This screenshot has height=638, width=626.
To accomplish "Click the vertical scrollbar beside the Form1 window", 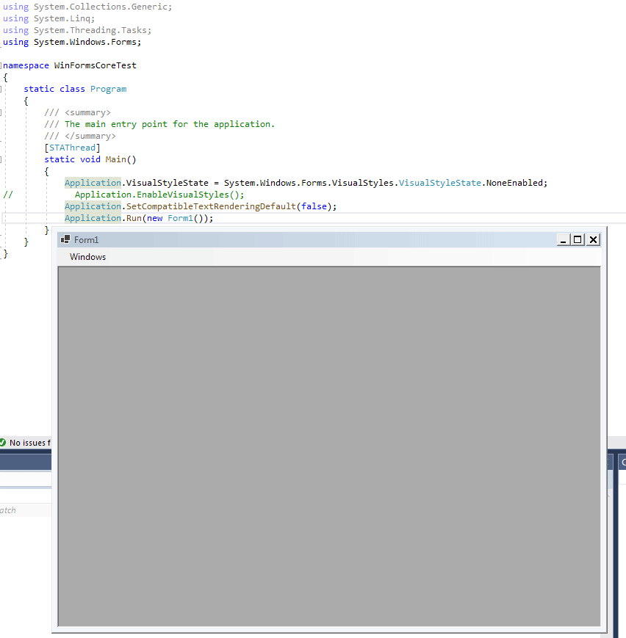I will click(605, 404).
